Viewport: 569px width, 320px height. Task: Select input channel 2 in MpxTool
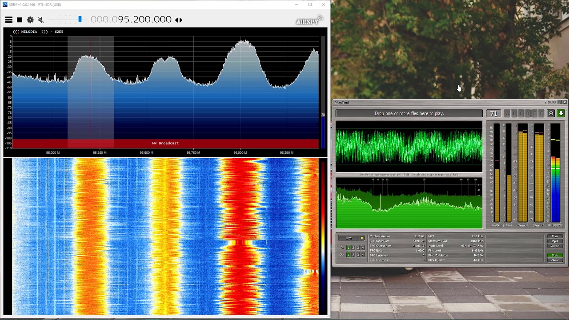(x=353, y=248)
